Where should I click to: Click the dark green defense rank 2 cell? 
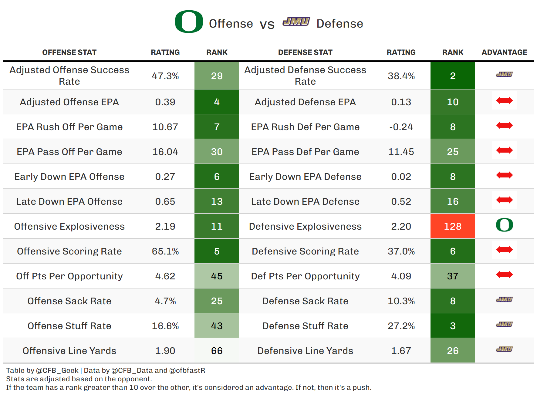pos(452,76)
